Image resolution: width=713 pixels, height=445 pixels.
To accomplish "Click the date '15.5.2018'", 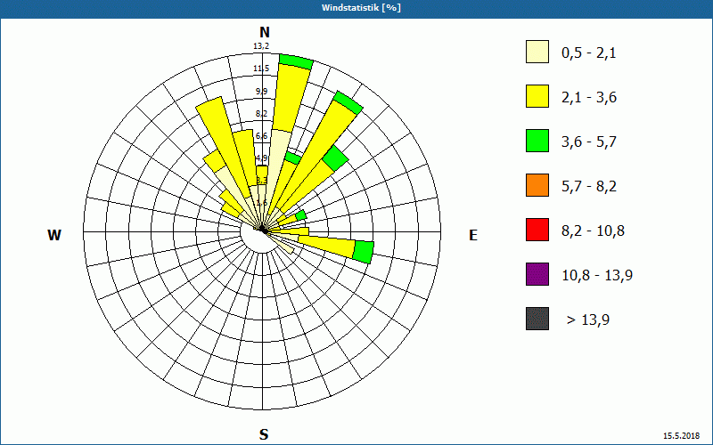I will (681, 436).
